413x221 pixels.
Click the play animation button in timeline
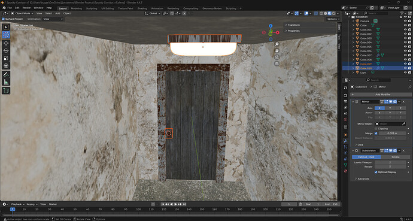pos(176,204)
